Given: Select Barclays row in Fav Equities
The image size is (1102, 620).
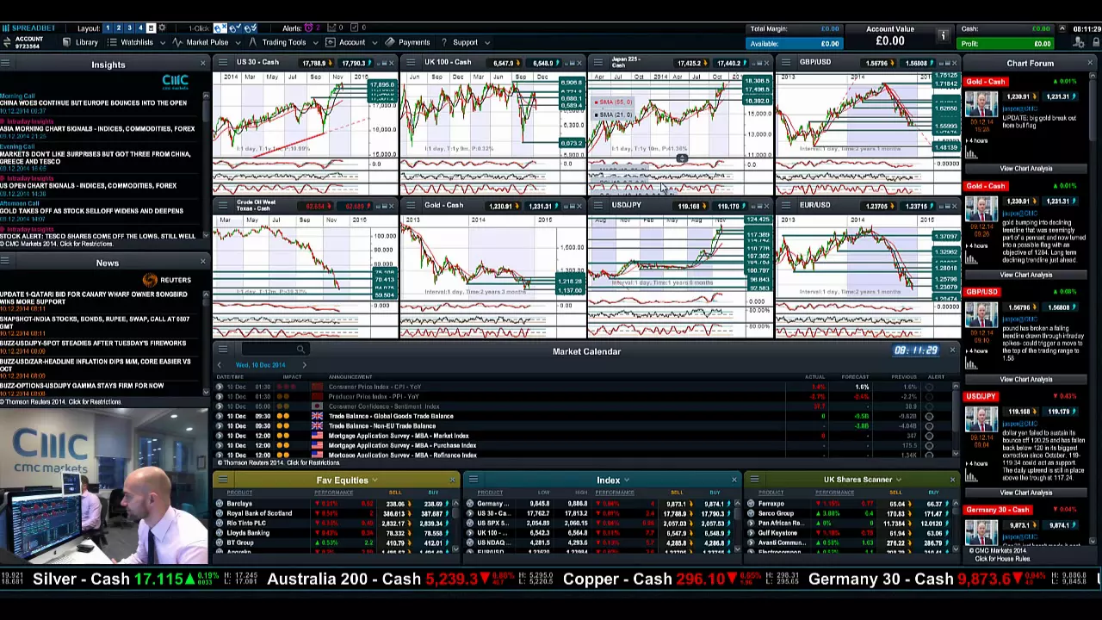Looking at the screenshot, I should (x=336, y=504).
